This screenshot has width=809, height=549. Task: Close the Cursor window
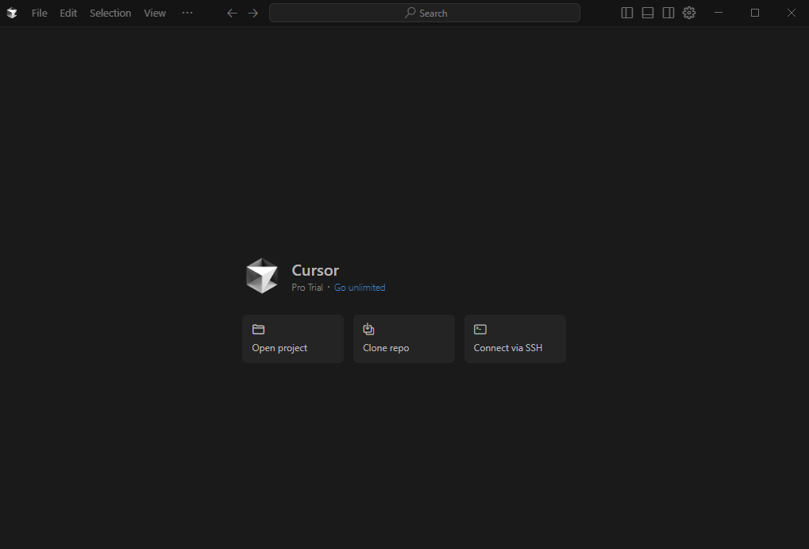pyautogui.click(x=792, y=13)
